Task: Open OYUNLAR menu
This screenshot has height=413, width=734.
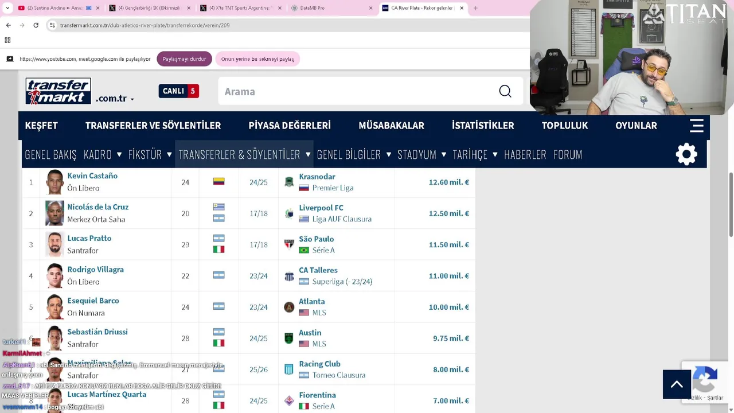Action: [x=636, y=126]
